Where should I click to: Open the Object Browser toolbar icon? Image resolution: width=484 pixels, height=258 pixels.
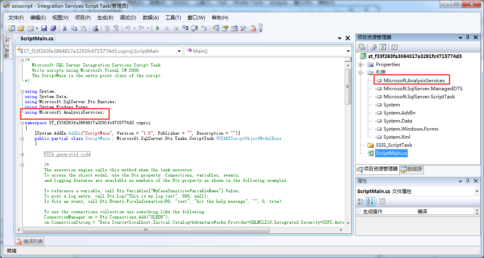pos(234,28)
